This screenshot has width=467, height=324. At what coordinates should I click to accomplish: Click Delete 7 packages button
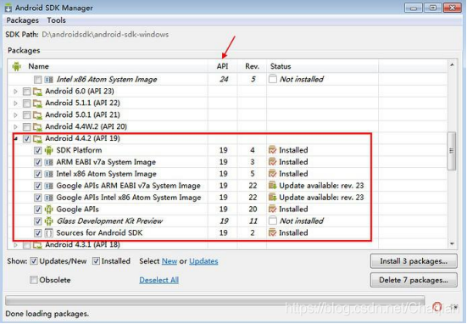[x=414, y=280]
